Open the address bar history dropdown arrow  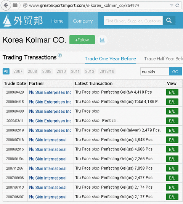(172, 5)
